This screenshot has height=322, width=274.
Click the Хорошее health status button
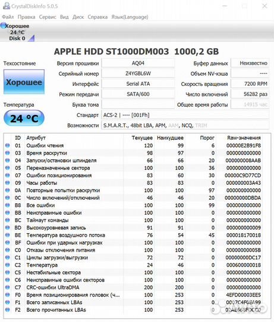(24, 82)
